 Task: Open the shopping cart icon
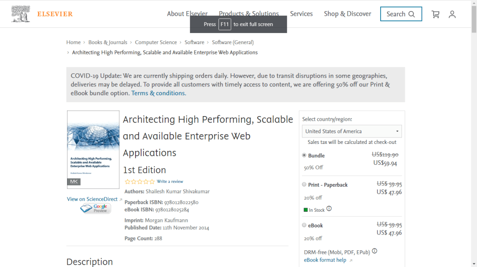[436, 14]
